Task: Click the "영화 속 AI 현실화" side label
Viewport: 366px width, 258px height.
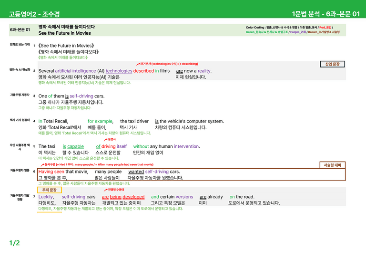Action: click(20, 69)
